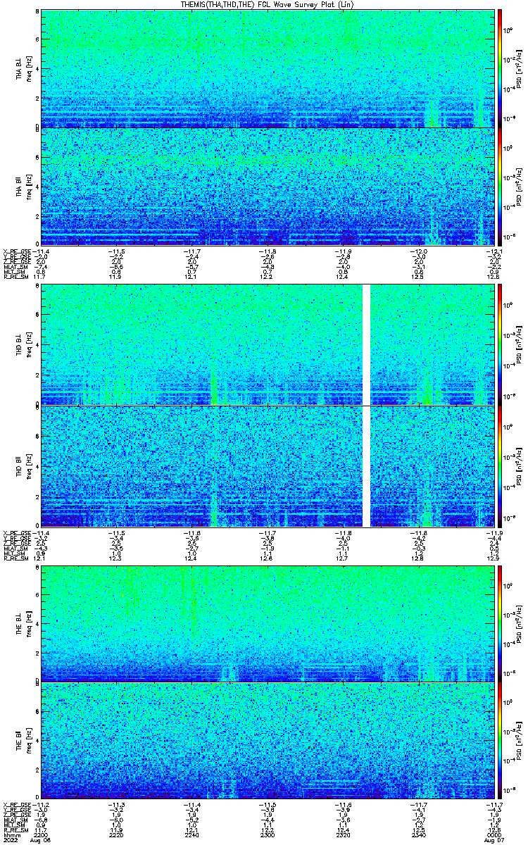Viewport: 528px width, 845px height.
Task: Click the 2240 time tick label
Action: pos(192,835)
